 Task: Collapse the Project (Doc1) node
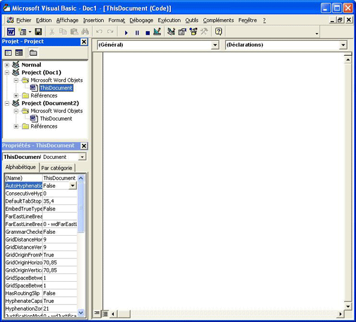[x=7, y=73]
